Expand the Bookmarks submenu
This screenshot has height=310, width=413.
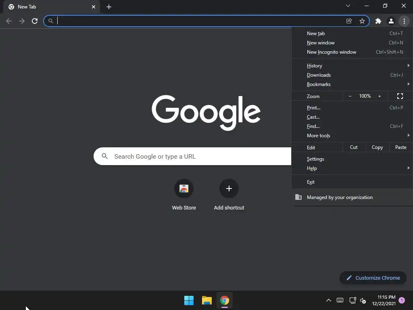click(352, 84)
